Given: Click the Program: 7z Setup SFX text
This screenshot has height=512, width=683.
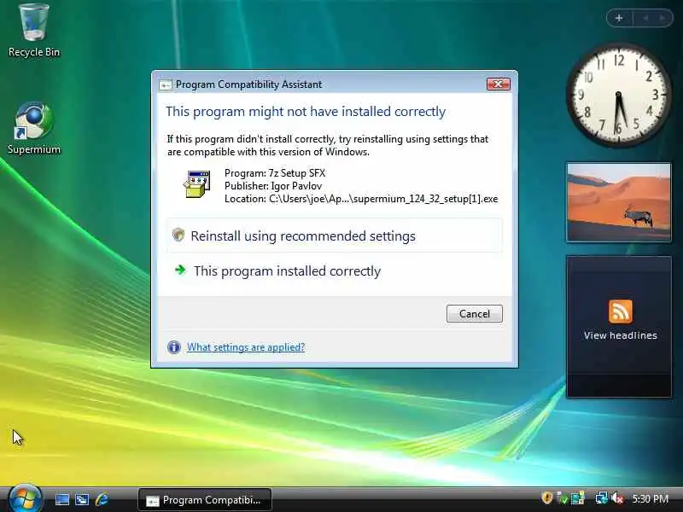Looking at the screenshot, I should click(275, 173).
